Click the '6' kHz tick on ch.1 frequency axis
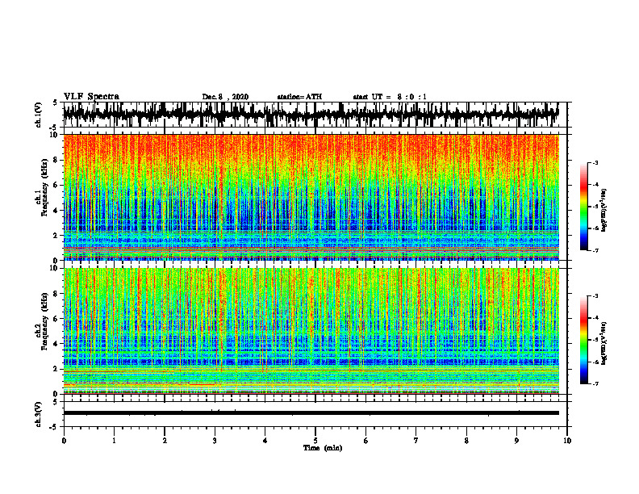Screen dimensions: 639x494 click(56, 185)
